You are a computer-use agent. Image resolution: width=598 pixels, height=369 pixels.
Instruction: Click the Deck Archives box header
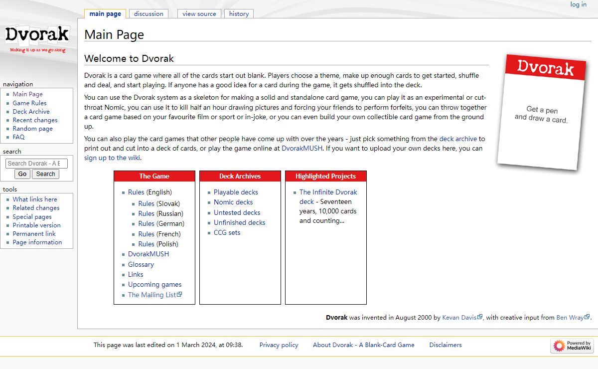point(240,176)
